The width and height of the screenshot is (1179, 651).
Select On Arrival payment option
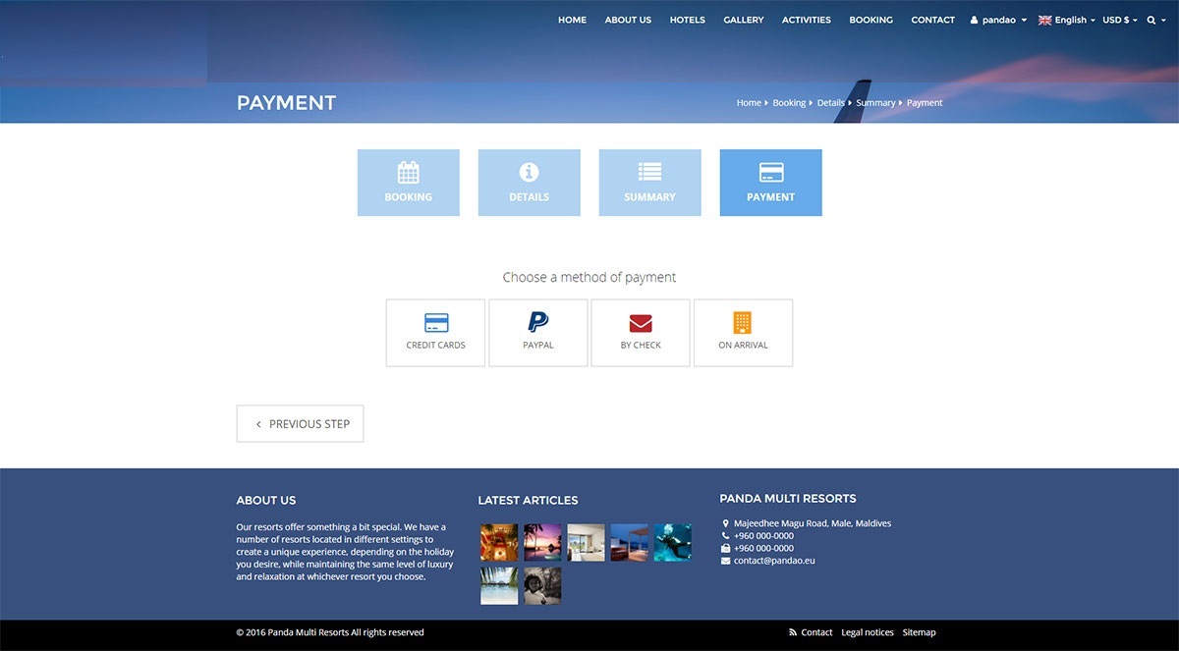(x=743, y=333)
